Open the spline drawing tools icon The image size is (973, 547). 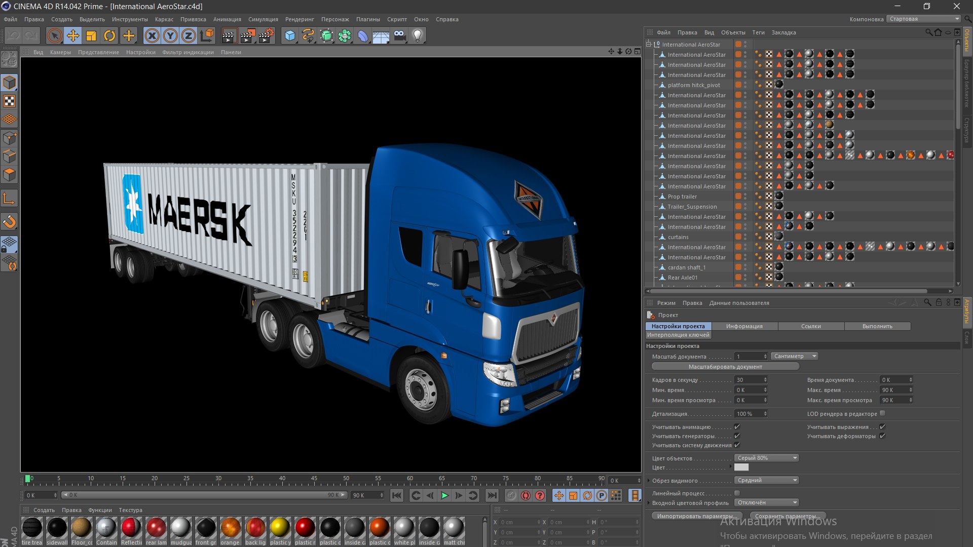(x=308, y=36)
